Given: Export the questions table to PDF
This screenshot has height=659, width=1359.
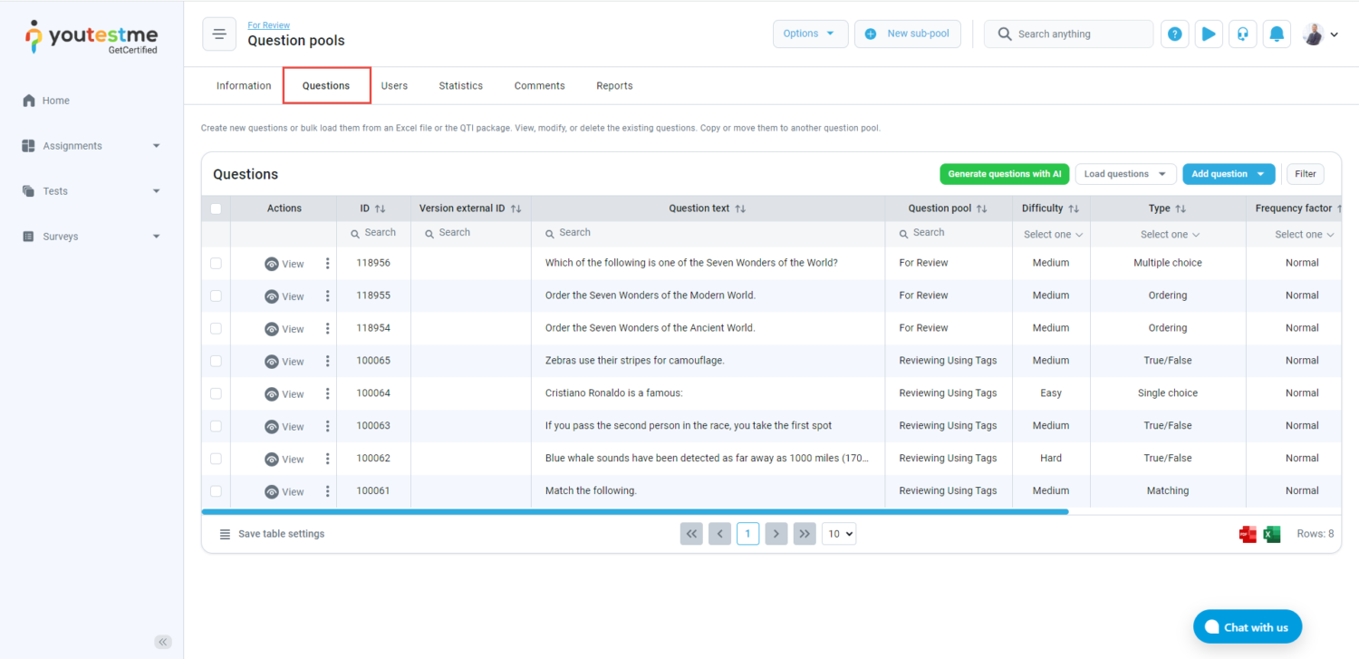Looking at the screenshot, I should pos(1248,534).
